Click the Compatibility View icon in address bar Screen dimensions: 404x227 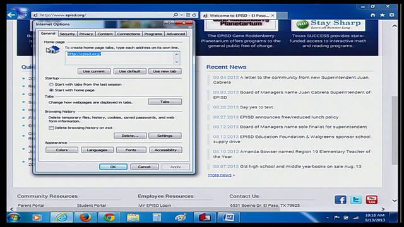pyautogui.click(x=188, y=15)
